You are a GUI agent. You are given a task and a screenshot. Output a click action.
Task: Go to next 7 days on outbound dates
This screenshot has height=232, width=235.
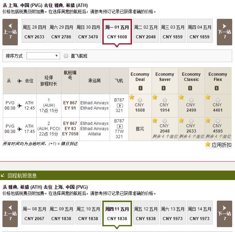pos(225,32)
